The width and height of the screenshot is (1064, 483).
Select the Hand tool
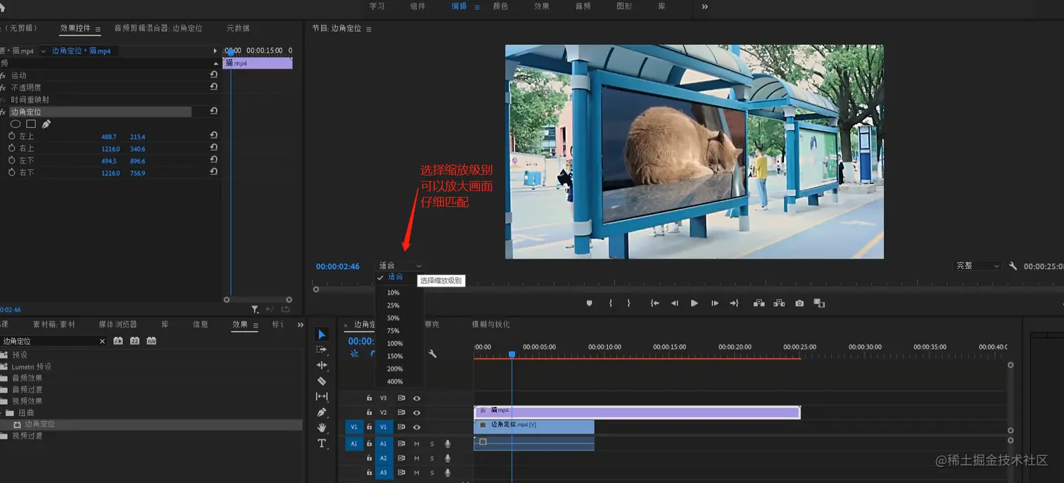pyautogui.click(x=322, y=427)
